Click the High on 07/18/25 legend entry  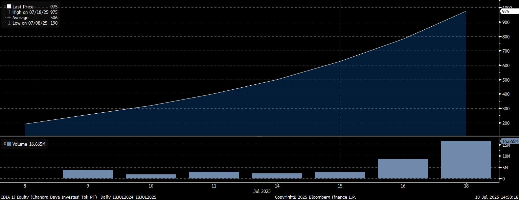click(30, 12)
